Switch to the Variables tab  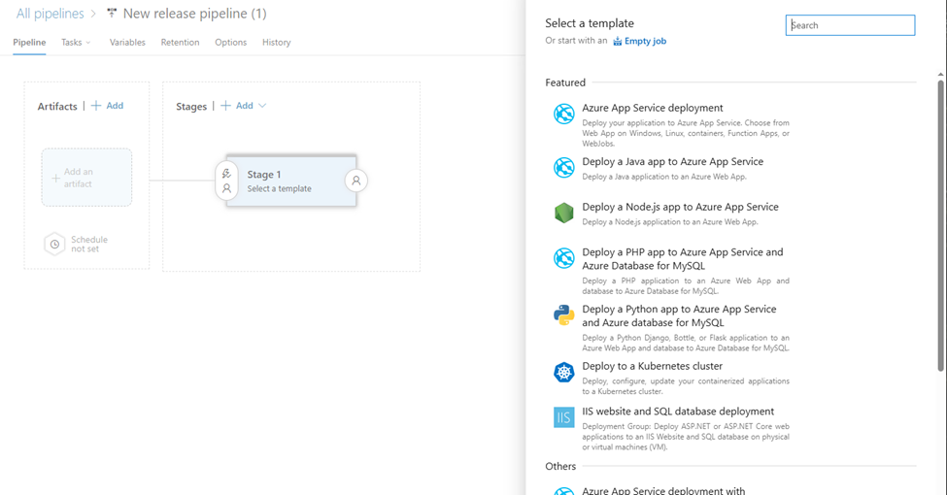tap(127, 43)
